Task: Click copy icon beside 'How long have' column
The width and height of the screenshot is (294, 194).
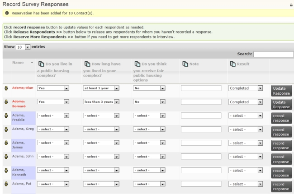Action: (x=87, y=64)
